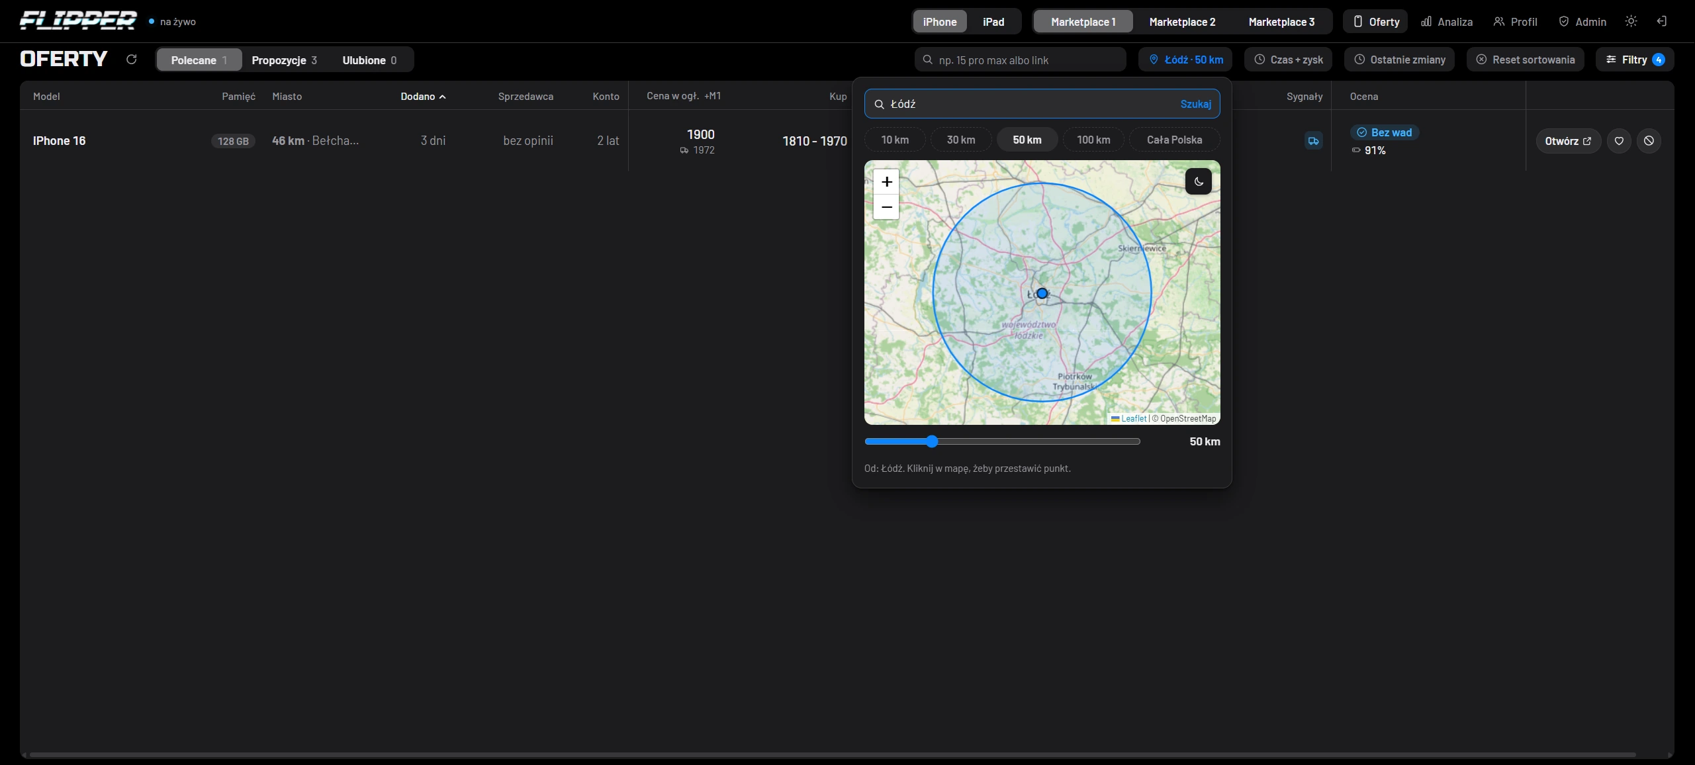
Task: Open the Admin panel
Action: click(x=1582, y=21)
